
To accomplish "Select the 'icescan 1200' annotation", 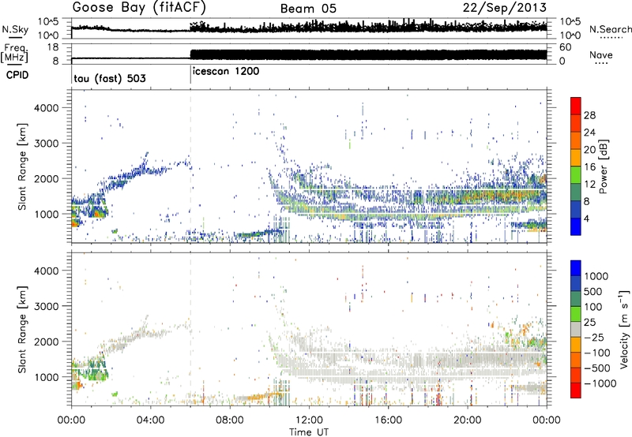I will pyautogui.click(x=226, y=72).
